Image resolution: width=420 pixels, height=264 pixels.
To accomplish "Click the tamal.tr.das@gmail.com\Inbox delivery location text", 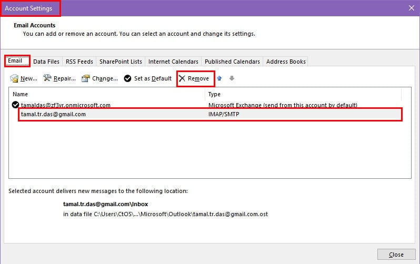I will coord(106,204).
